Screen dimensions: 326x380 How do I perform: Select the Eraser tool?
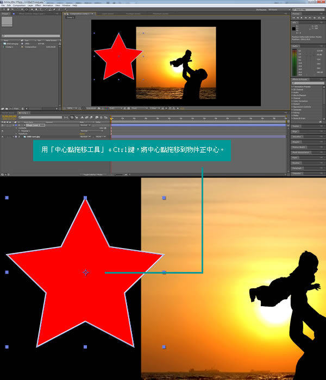[54, 9]
